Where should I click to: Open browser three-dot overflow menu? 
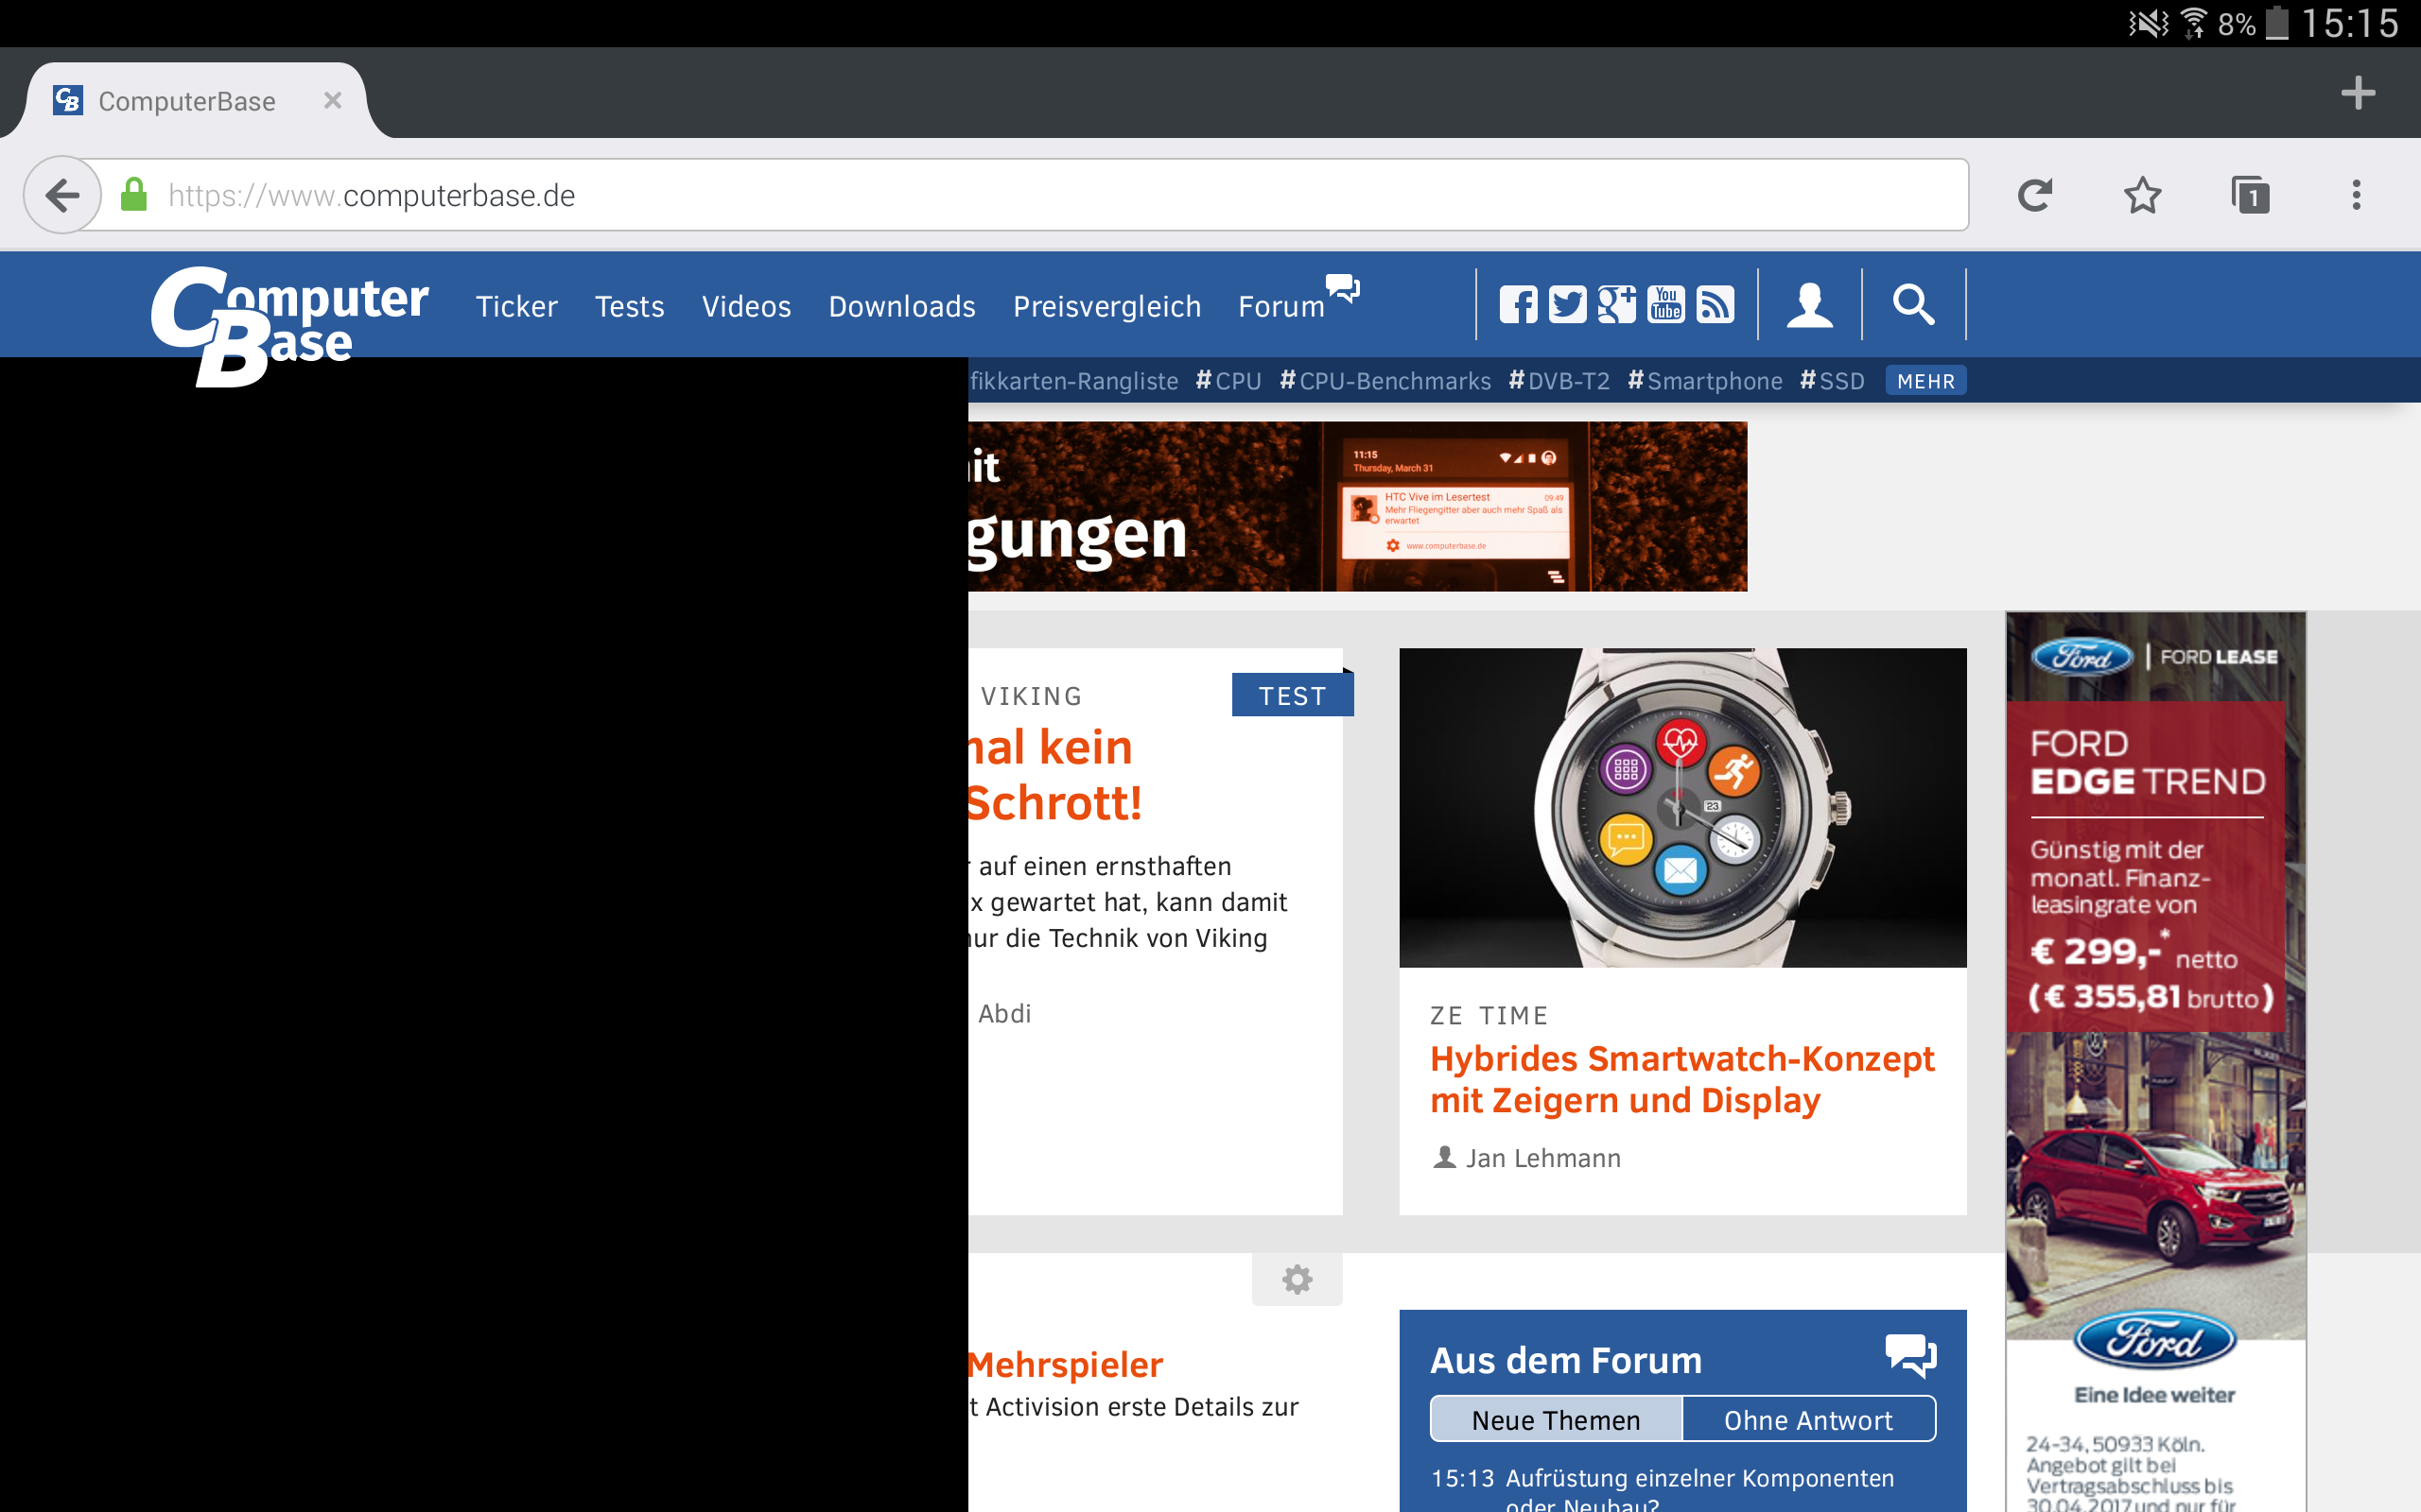2356,195
